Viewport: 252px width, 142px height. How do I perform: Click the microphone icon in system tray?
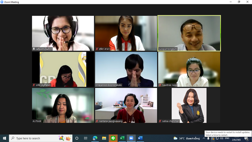coord(208,138)
